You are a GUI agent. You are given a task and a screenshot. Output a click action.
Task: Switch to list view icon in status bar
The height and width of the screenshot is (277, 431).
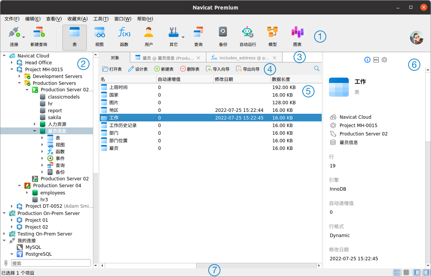click(x=397, y=272)
